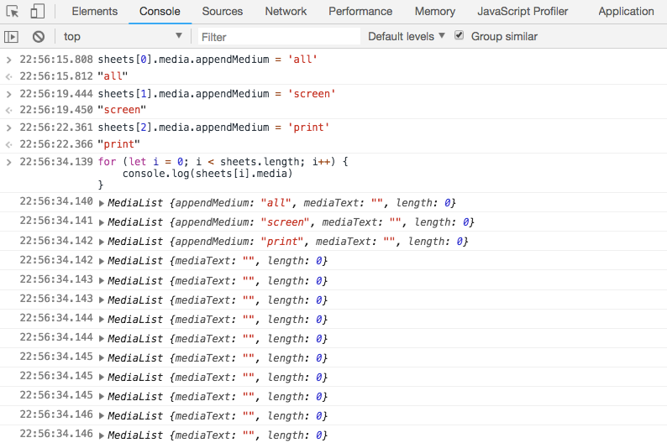Switch to the Elements tab
The width and height of the screenshot is (667, 443).
(x=94, y=12)
